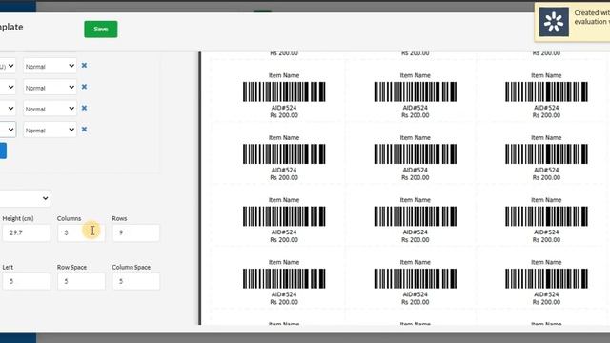Click the Height (cm) input field
Viewport: 610px width, 343px height.
[x=27, y=232]
